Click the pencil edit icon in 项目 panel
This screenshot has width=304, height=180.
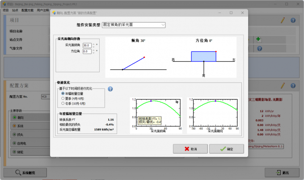[x=283, y=21]
